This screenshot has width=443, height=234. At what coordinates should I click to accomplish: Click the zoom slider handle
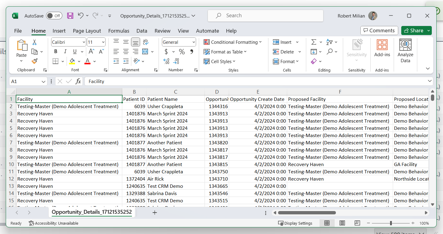[391, 223]
